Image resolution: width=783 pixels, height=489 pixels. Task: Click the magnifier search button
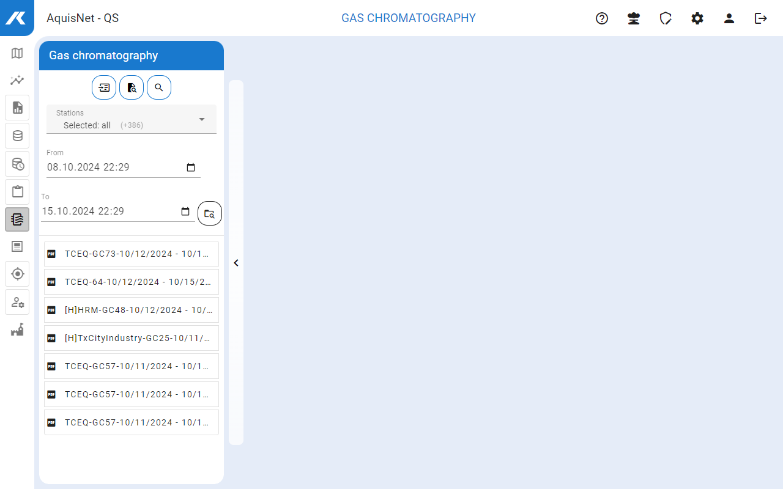tap(159, 87)
